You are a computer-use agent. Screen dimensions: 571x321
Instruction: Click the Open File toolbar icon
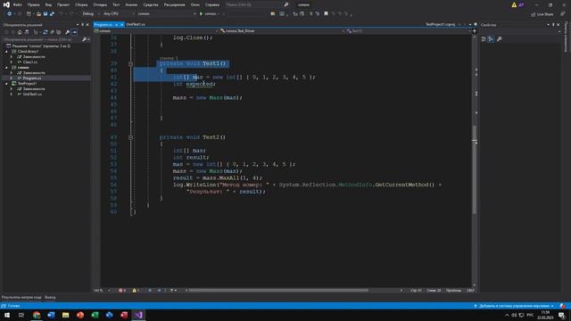pyautogui.click(x=38, y=14)
